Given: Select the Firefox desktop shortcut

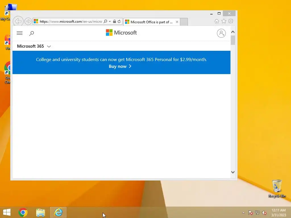Looking at the screenshot, I should 7,43.
